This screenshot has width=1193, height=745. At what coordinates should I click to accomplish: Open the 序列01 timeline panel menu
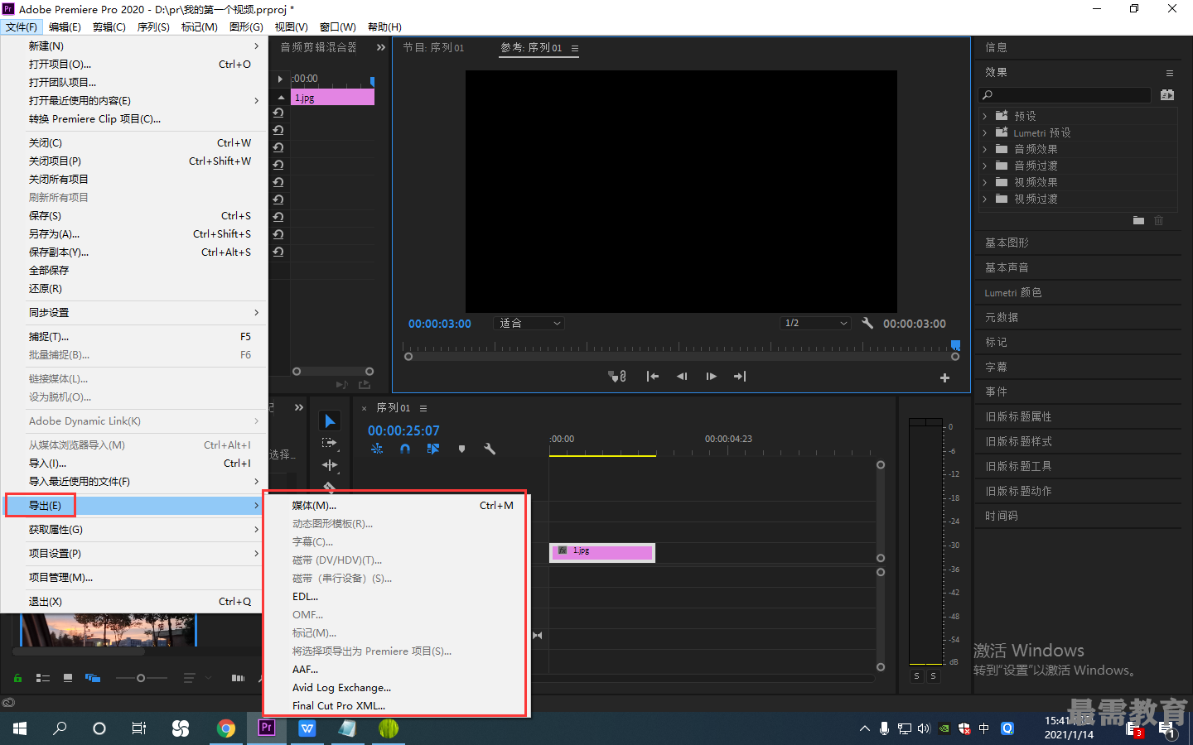click(x=423, y=408)
